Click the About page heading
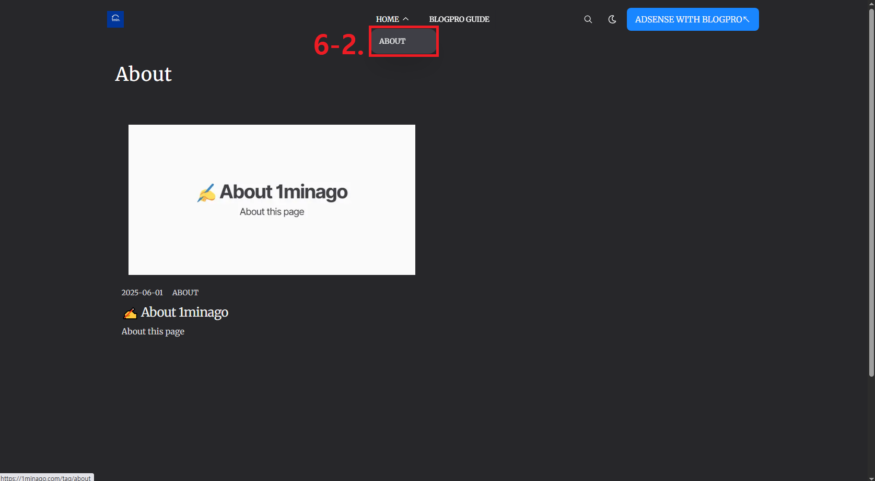 pyautogui.click(x=143, y=74)
